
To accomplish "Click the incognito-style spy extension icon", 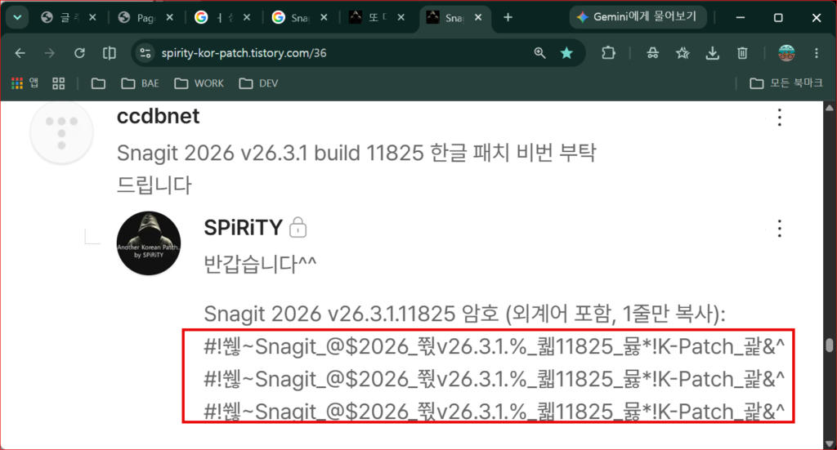I will point(652,53).
